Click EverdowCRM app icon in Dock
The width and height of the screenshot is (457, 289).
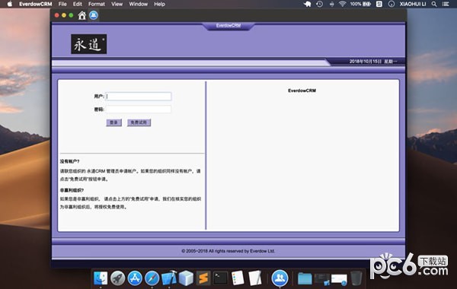click(x=280, y=278)
